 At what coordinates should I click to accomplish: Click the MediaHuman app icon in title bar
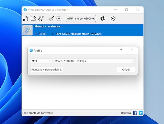pos(25,10)
